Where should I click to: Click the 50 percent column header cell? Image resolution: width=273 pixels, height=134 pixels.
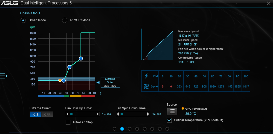pos(204,76)
